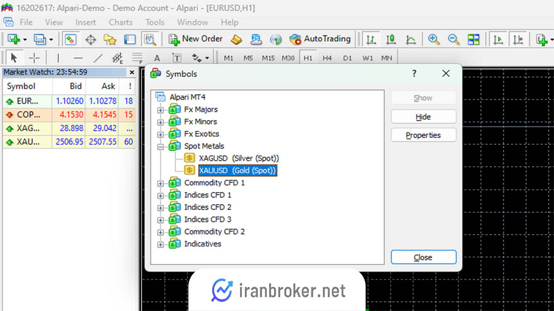
Task: Select XAGUSD (Silver (Spot)) symbol
Action: click(x=238, y=158)
